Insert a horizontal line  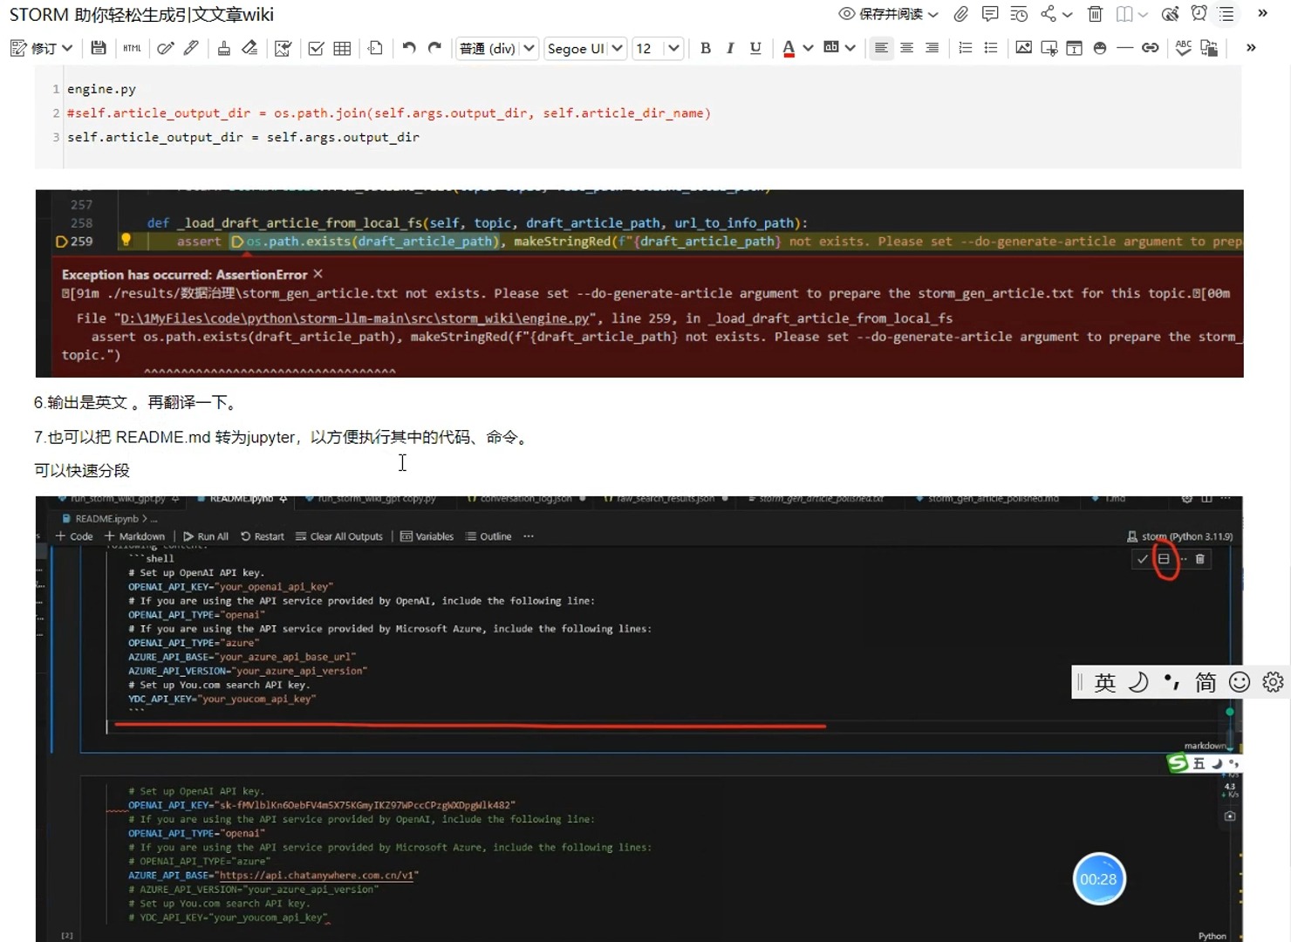coord(1125,48)
